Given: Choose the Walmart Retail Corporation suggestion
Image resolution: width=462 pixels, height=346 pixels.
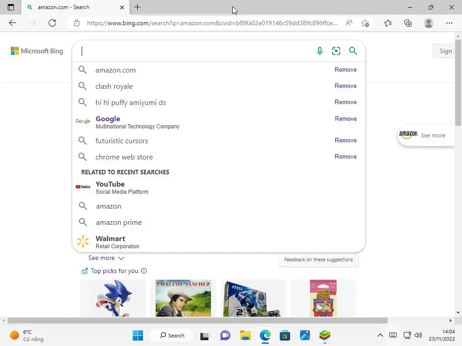Looking at the screenshot, I should (x=117, y=242).
